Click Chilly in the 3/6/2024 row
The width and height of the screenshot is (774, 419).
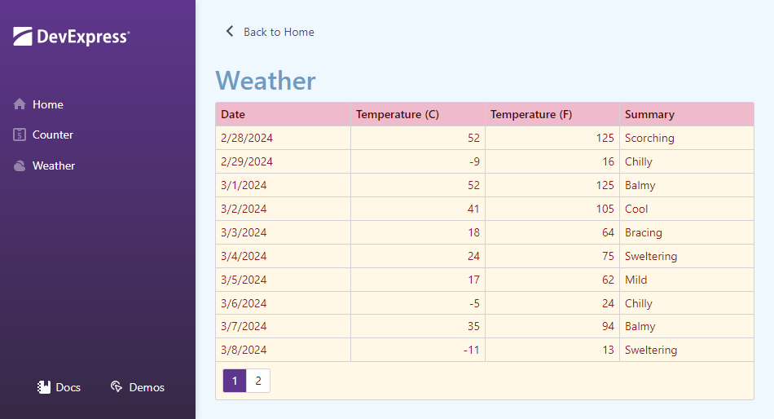(687, 303)
